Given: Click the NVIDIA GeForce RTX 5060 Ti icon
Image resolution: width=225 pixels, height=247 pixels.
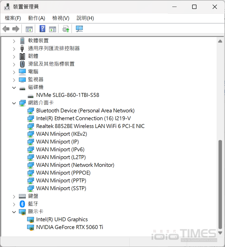Looking at the screenshot, I should 31,227.
